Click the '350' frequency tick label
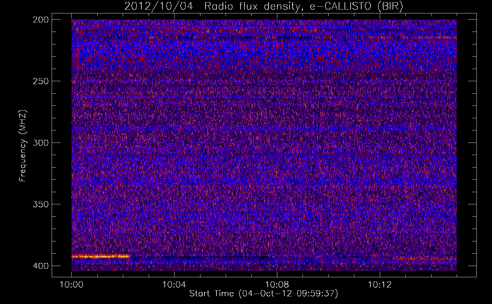The width and height of the screenshot is (492, 304). pos(40,204)
